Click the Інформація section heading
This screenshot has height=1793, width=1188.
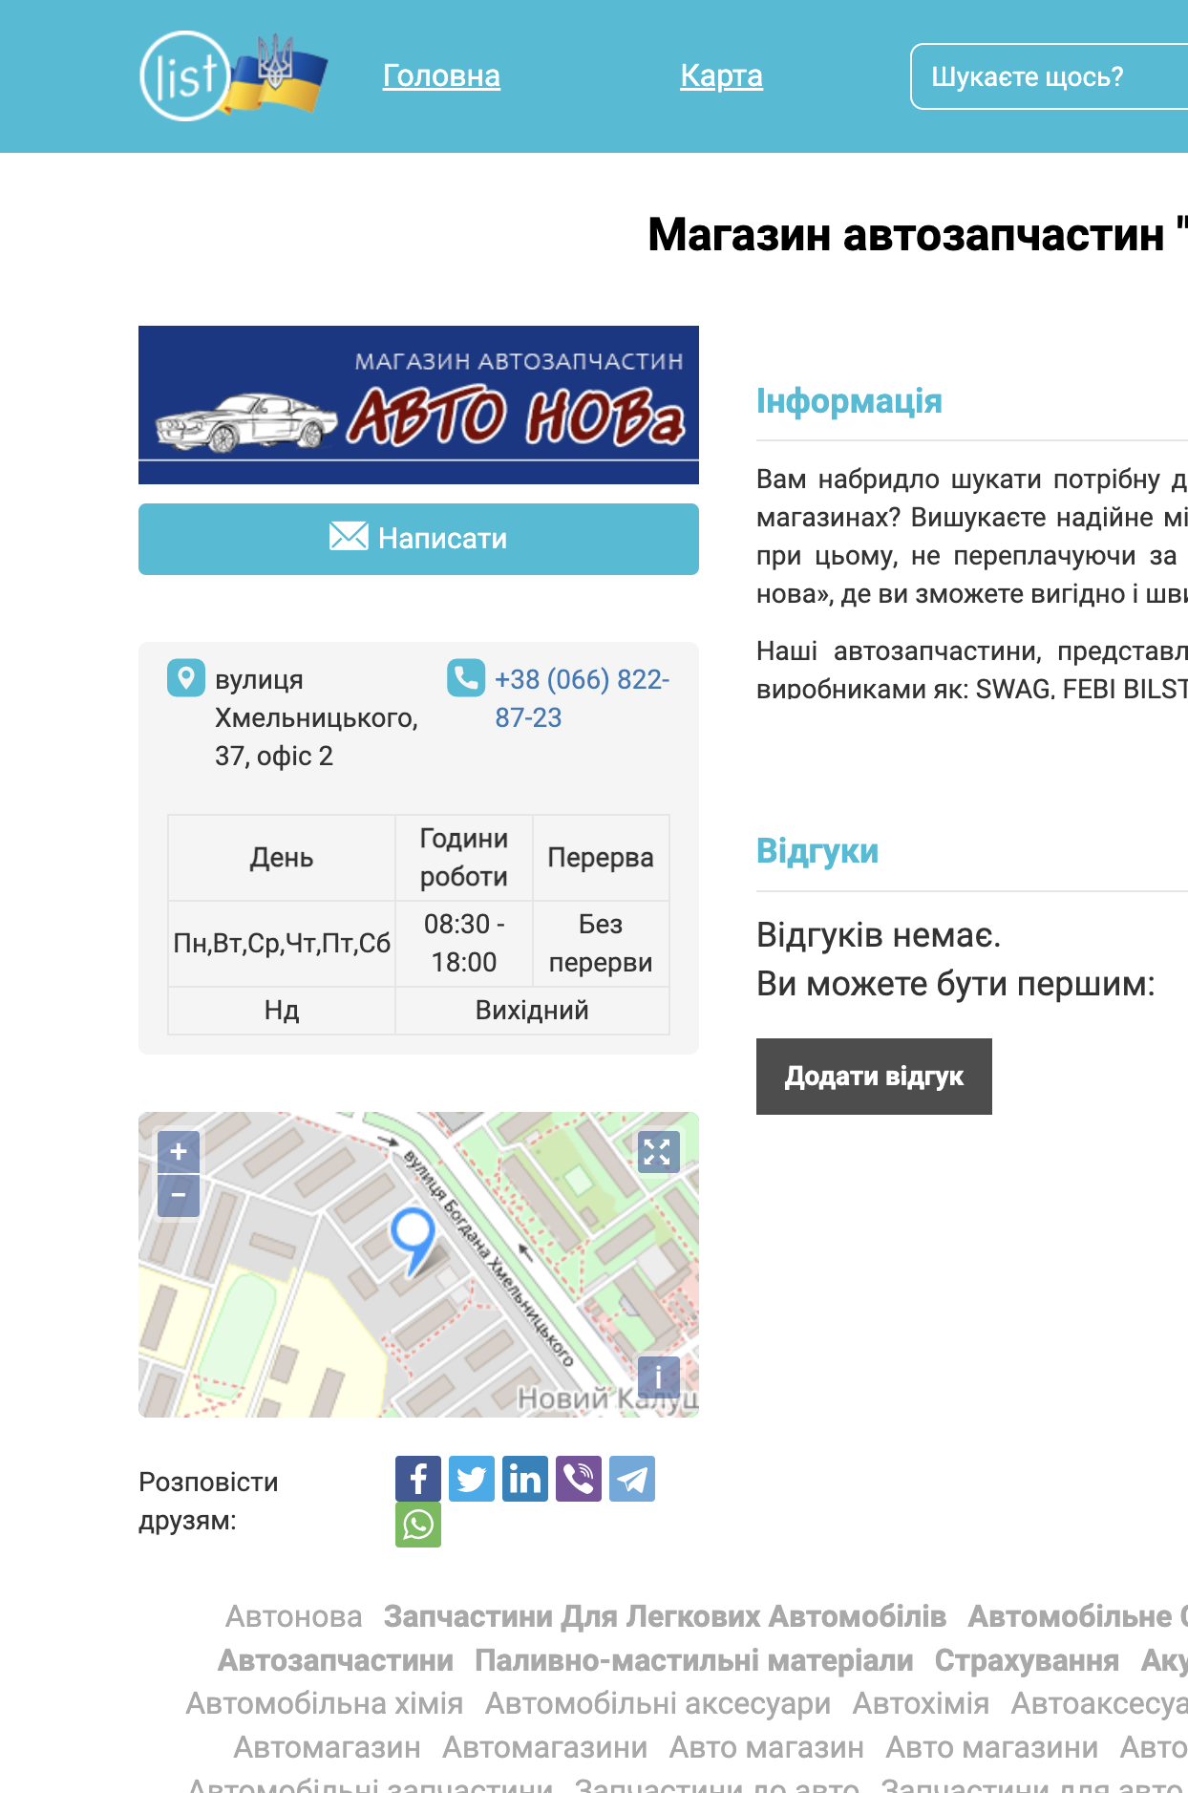coord(849,401)
